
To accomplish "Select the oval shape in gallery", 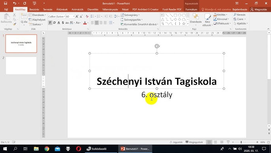I will coord(180,15).
